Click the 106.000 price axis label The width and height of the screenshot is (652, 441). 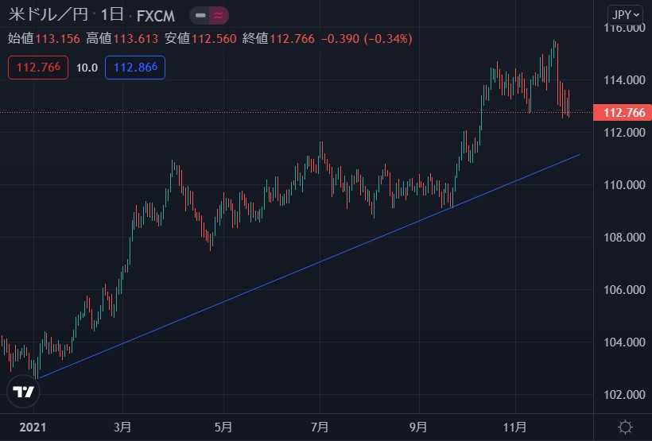[x=624, y=290]
